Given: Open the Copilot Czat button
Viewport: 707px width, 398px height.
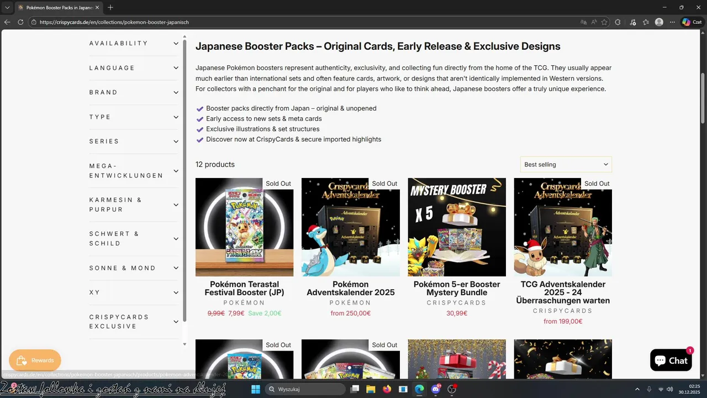Looking at the screenshot, I should click(x=693, y=22).
